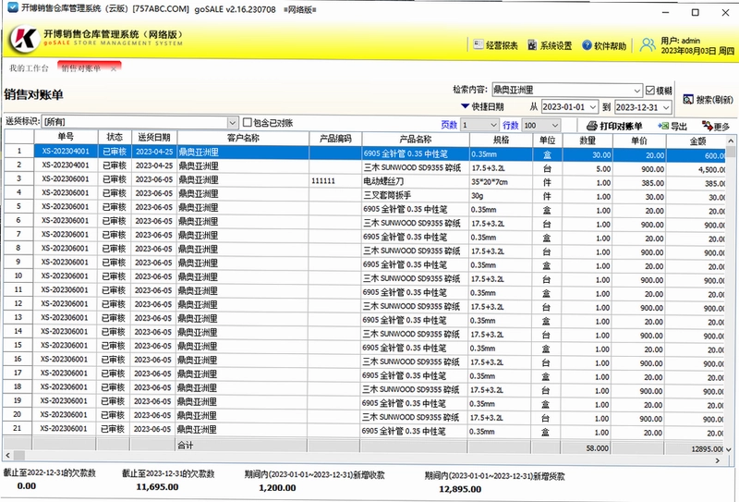Select 电动螺丝刀 product cell
The image size is (739, 502).
[x=415, y=181]
